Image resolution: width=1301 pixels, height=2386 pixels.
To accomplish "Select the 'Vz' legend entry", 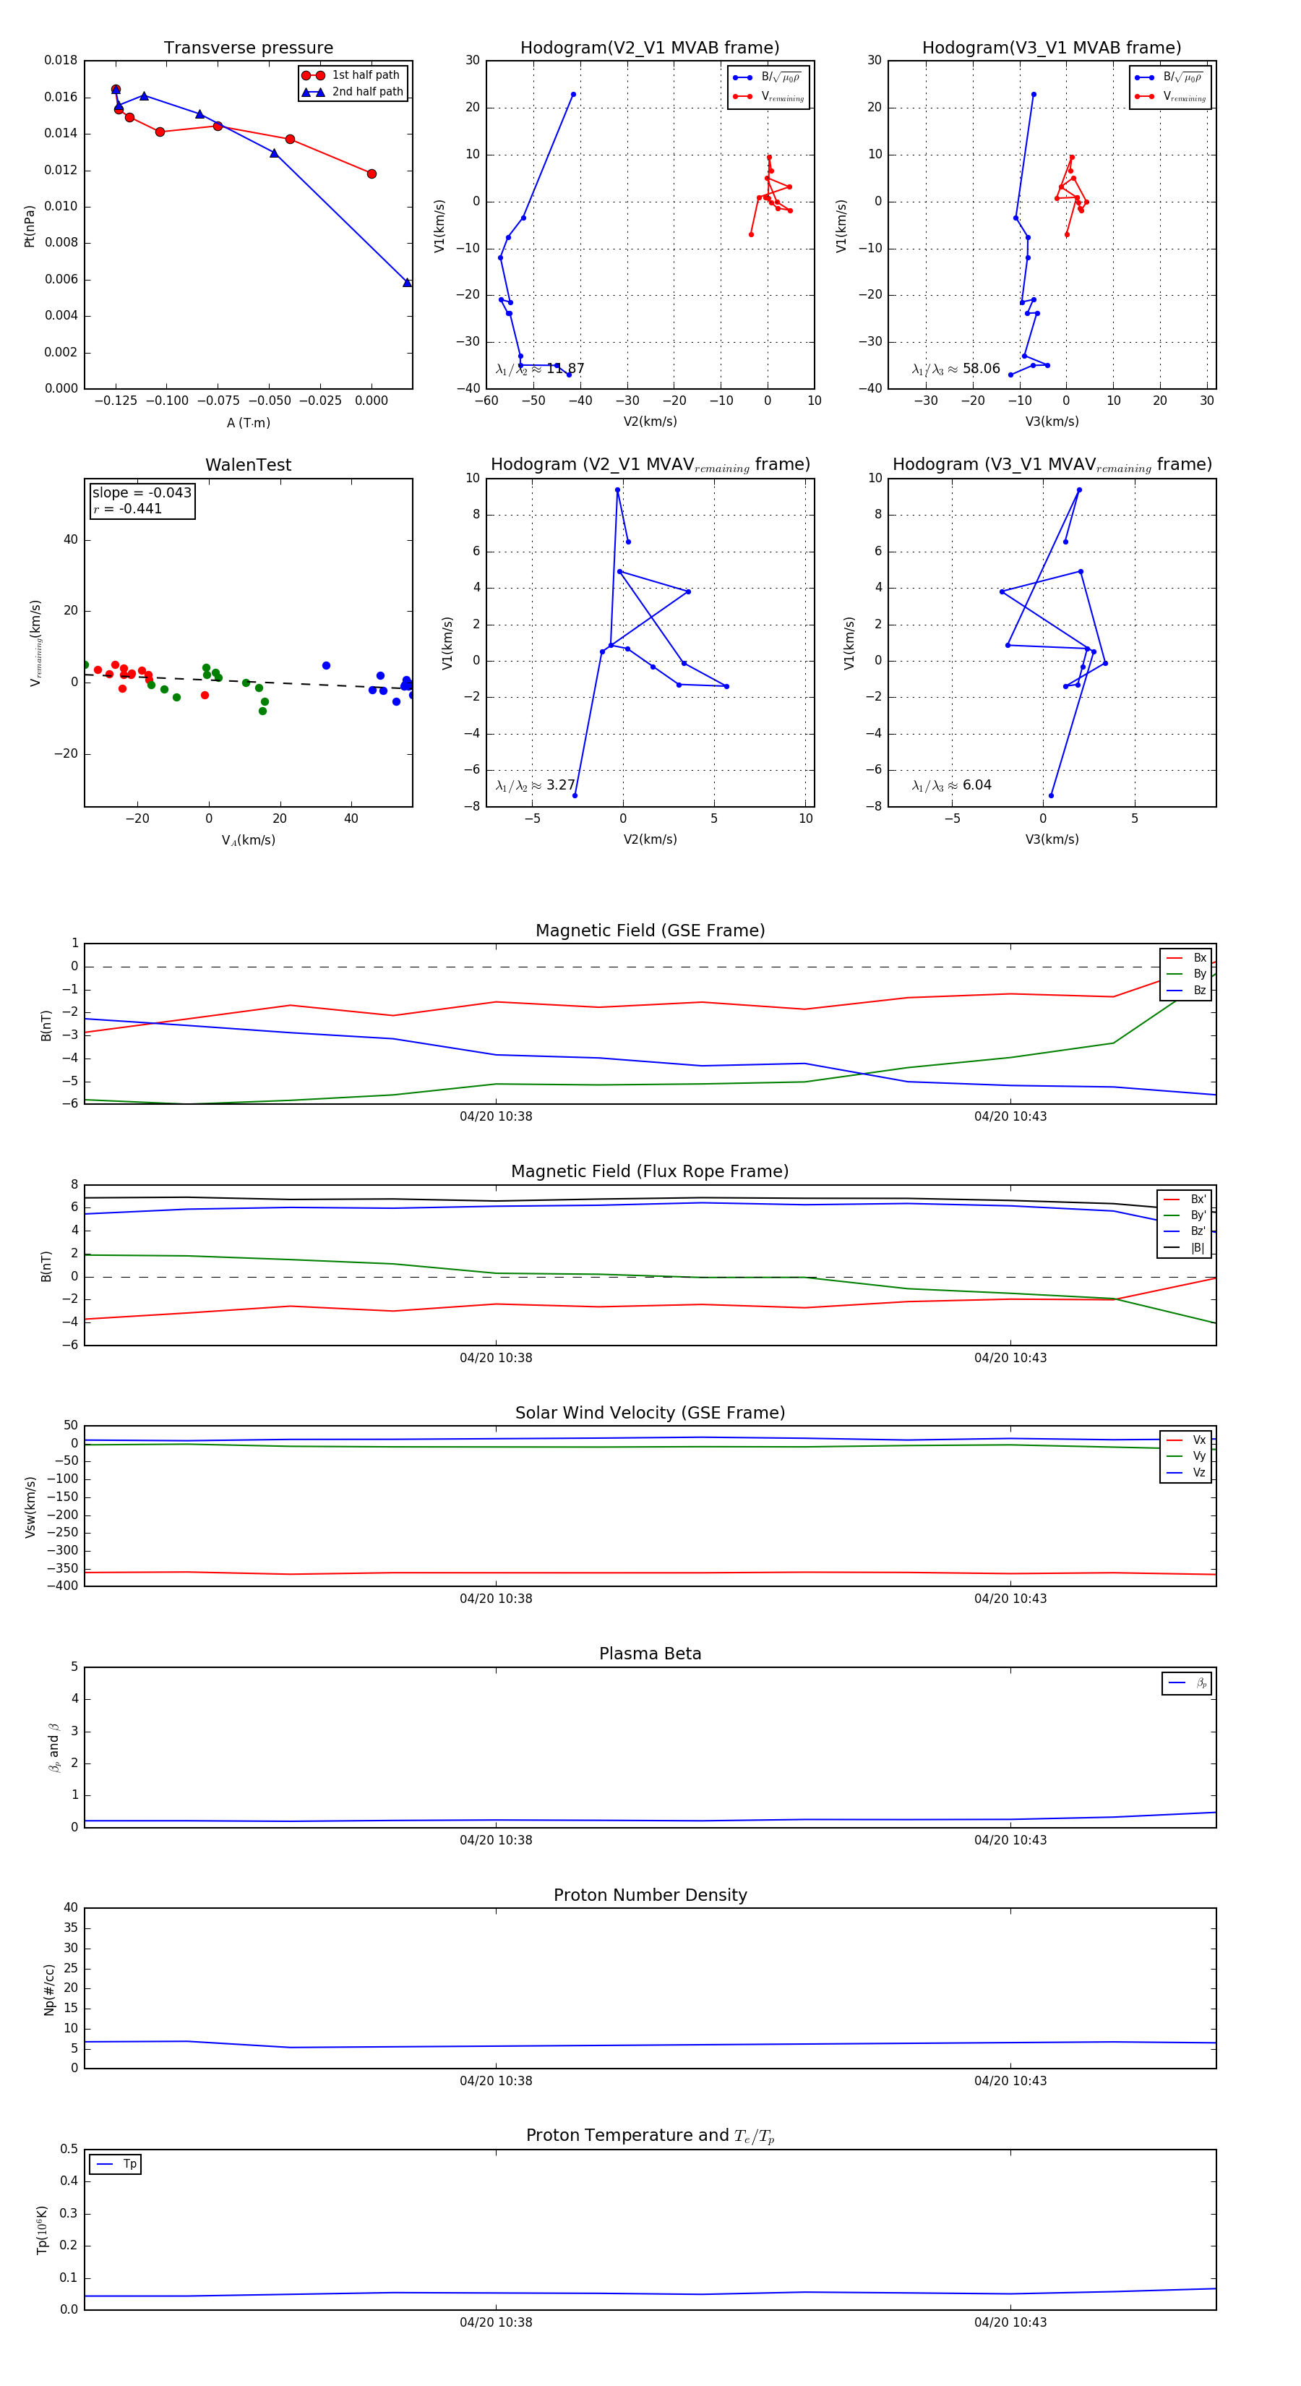I will tap(1186, 1473).
